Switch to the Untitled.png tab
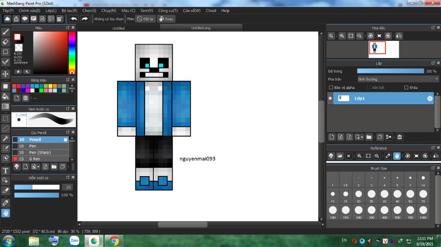The image size is (441, 247). pos(201,28)
